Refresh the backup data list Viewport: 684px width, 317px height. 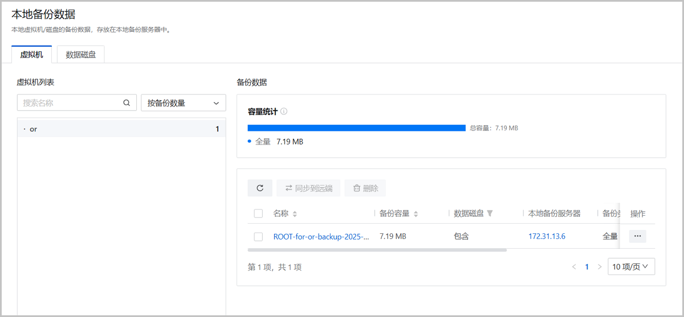[260, 188]
